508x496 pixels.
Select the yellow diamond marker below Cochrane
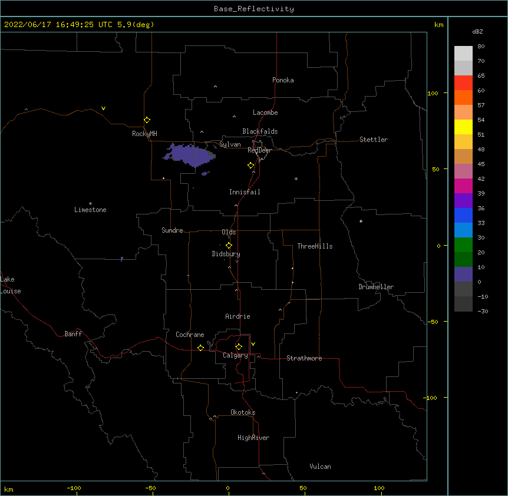coord(200,348)
